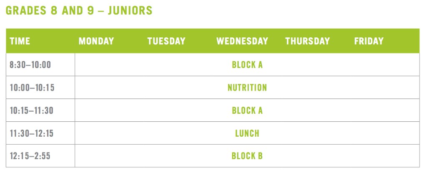The image size is (427, 172).
Task: Select the LUNCH entry
Action: [247, 133]
